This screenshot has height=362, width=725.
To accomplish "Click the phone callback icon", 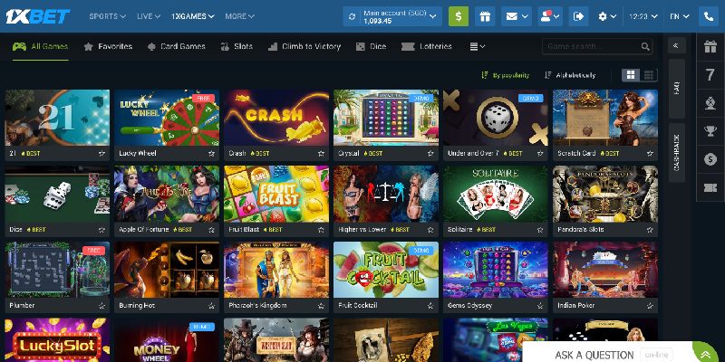I will coord(709,16).
